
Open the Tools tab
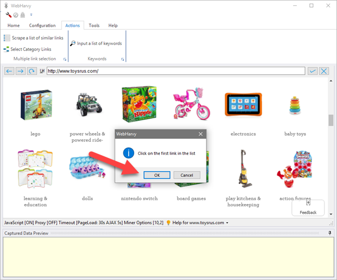(94, 26)
